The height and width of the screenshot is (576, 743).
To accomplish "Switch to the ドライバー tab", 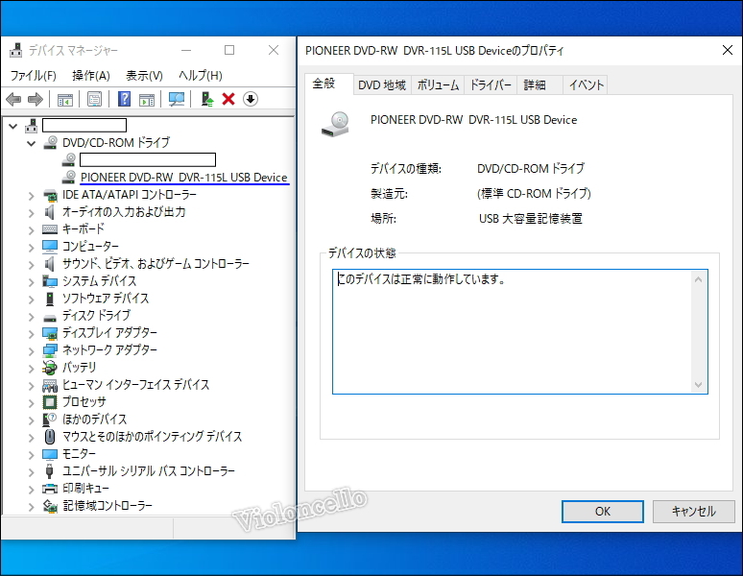I will (491, 85).
